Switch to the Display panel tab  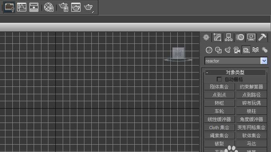[251, 37]
